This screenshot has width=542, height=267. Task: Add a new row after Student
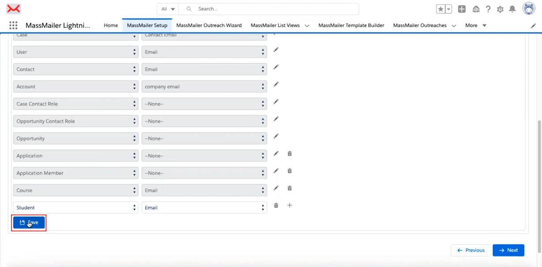click(290, 205)
